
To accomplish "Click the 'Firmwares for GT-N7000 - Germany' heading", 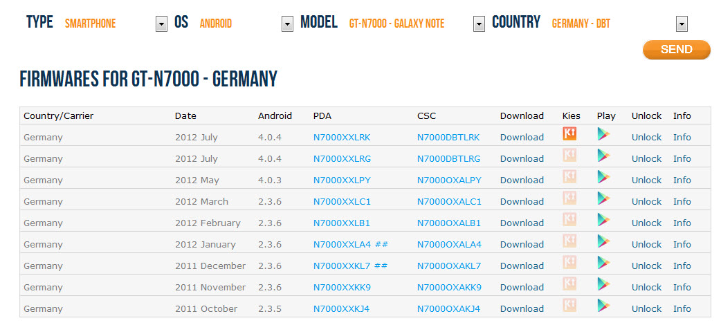I will (x=149, y=79).
